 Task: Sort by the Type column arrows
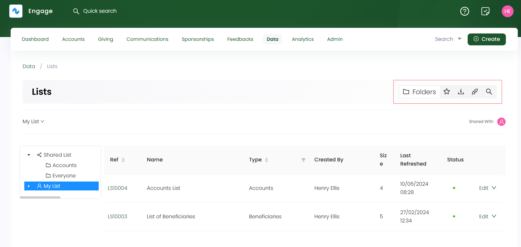[x=267, y=160]
